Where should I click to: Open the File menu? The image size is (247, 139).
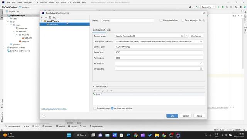pos(8,2)
